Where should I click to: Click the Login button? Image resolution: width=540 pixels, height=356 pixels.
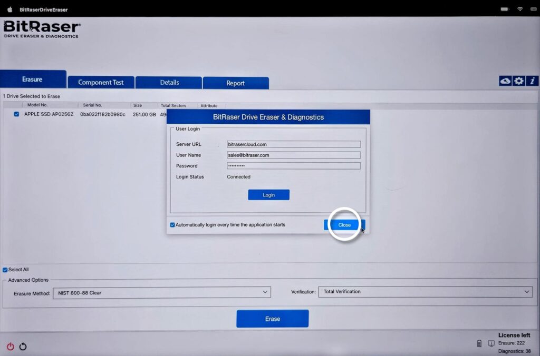268,195
